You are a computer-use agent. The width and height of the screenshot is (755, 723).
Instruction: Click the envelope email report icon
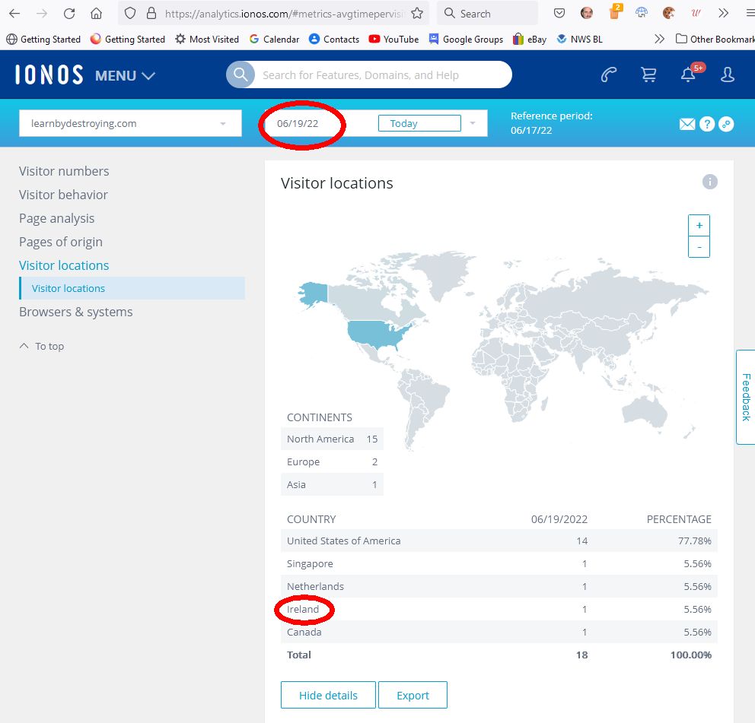pos(687,124)
